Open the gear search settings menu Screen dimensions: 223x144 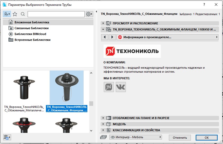[x=89, y=14]
